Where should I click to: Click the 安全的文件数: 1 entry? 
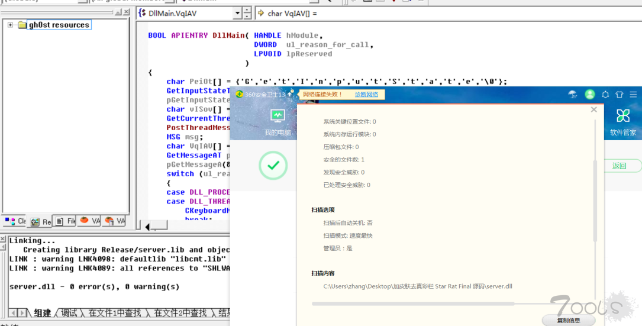click(344, 159)
